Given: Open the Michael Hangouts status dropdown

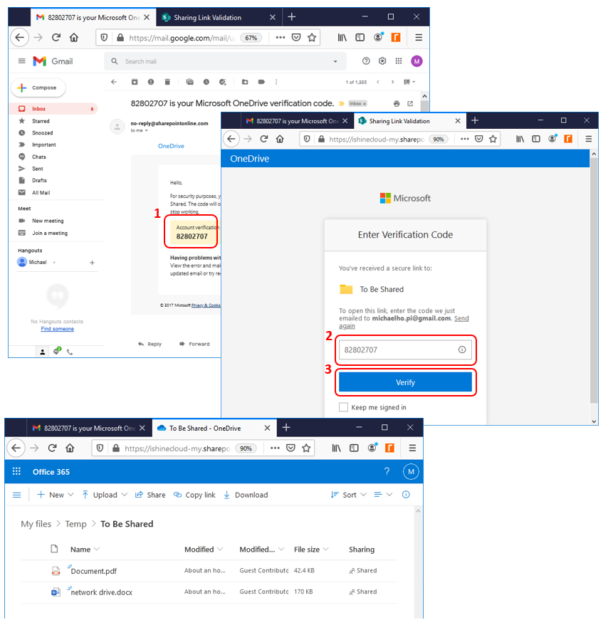Looking at the screenshot, I should tap(54, 262).
